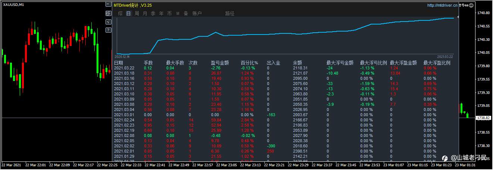Open the 周 weekly tab

click(x=137, y=13)
